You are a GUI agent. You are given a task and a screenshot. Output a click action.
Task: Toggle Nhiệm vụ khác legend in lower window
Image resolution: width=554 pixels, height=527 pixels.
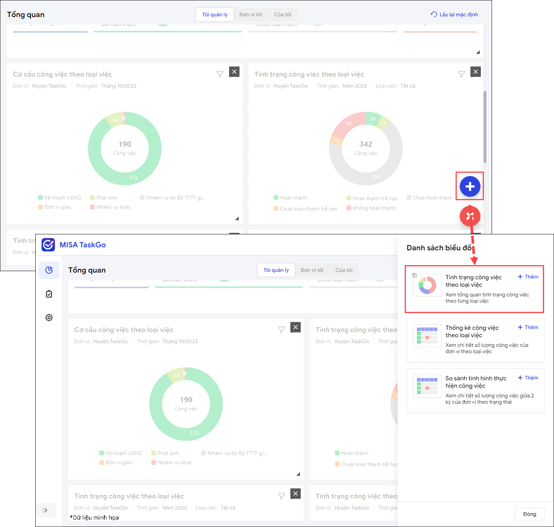pyautogui.click(x=172, y=462)
